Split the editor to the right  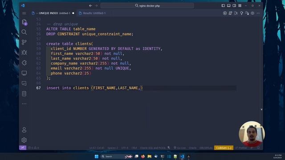click(252, 13)
